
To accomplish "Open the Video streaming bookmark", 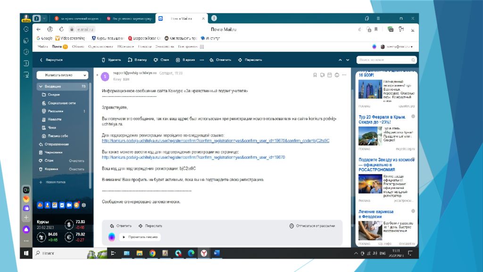I will coord(70,38).
